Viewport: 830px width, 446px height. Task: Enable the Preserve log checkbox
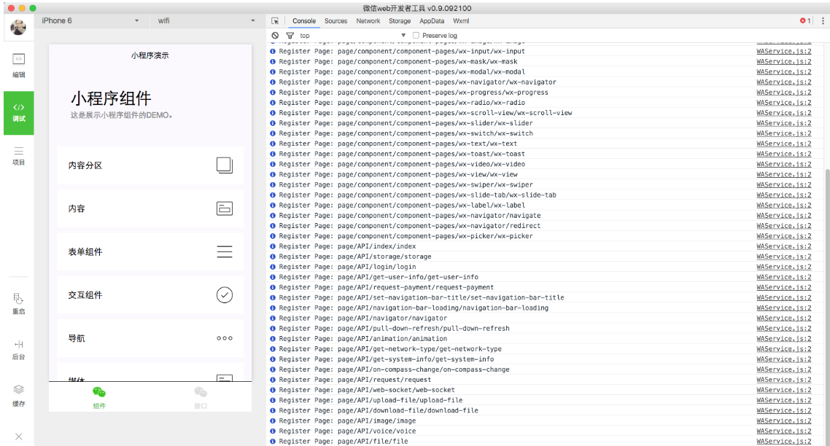click(416, 36)
